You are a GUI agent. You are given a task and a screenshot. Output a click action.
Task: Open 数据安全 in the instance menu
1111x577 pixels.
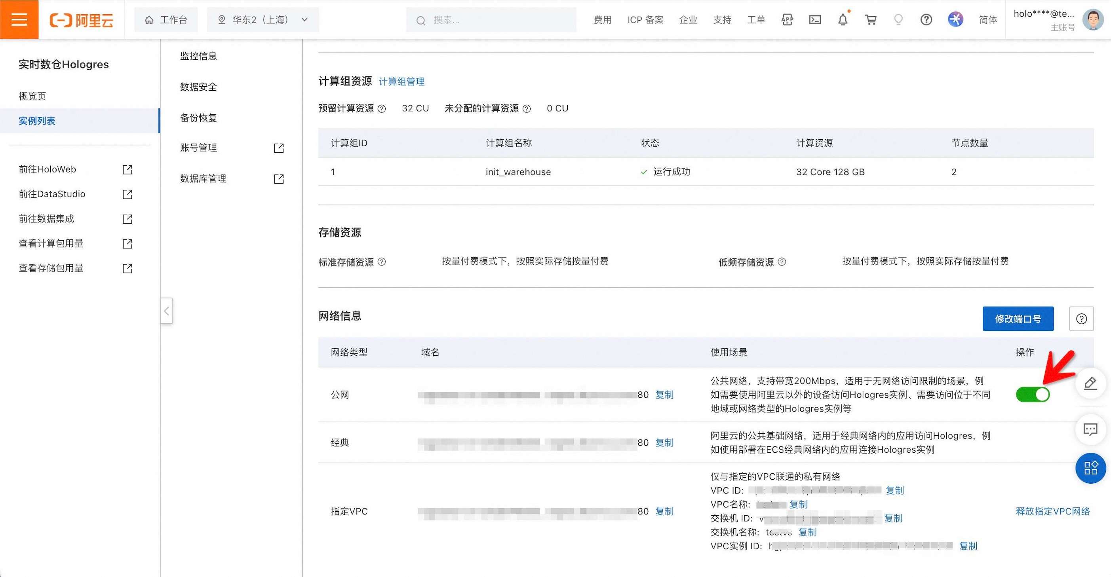tap(198, 87)
